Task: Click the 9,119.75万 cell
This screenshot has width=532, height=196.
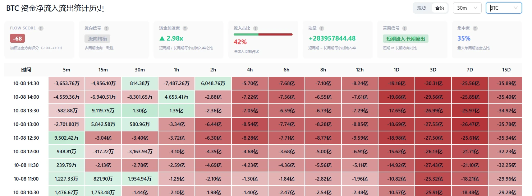Action: pyautogui.click(x=103, y=111)
